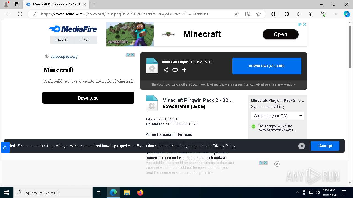Image resolution: width=353 pixels, height=198 pixels.
Task: Open the system compatibility OS dropdown
Action: click(277, 116)
